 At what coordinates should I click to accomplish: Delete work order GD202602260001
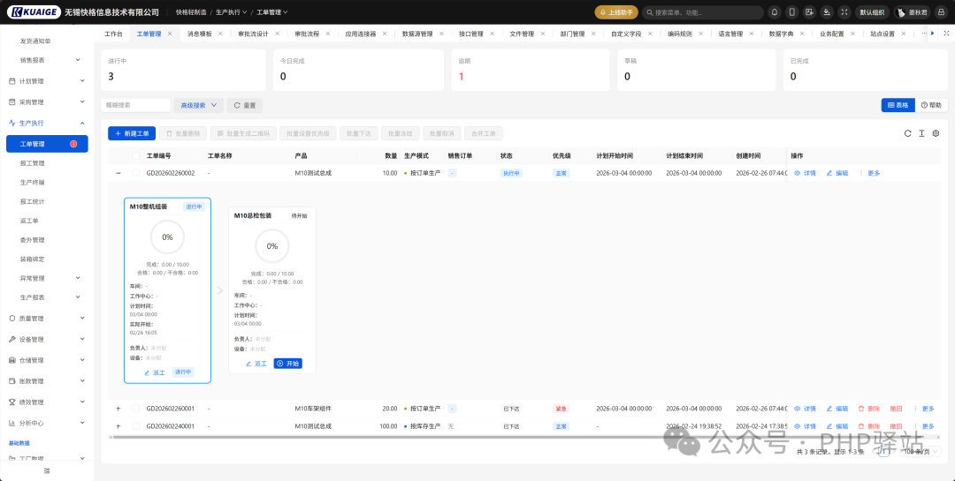point(869,409)
